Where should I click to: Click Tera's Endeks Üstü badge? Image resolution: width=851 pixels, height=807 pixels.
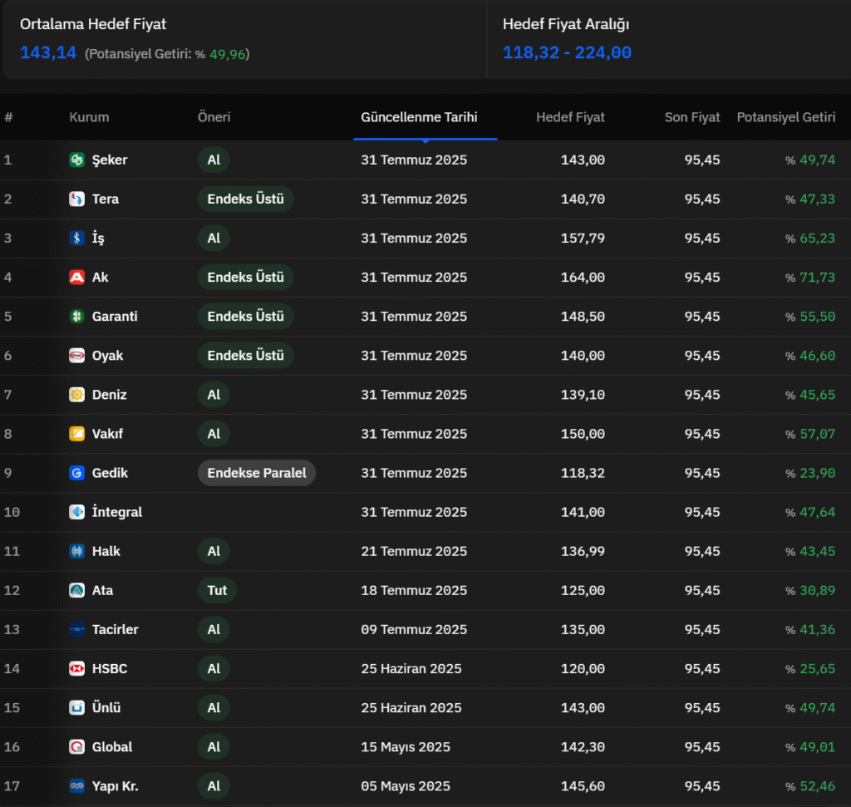[245, 199]
